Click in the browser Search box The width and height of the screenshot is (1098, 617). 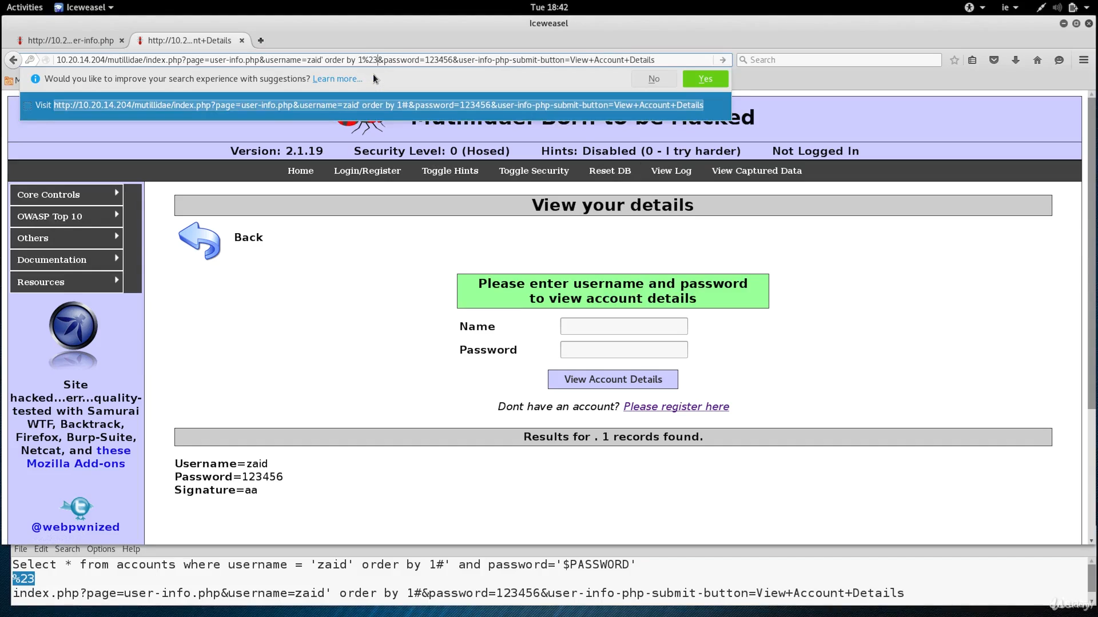click(839, 60)
